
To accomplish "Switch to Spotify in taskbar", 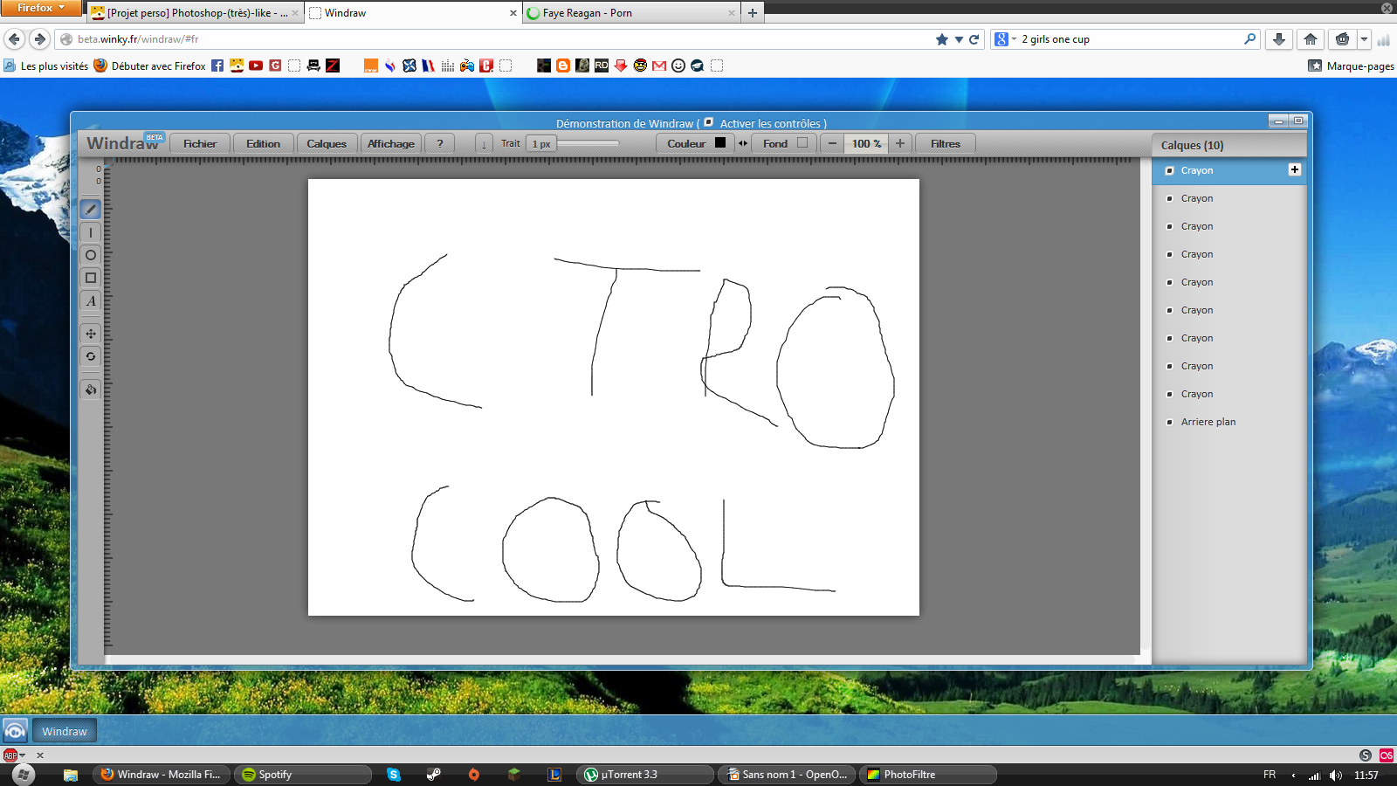I will (302, 775).
